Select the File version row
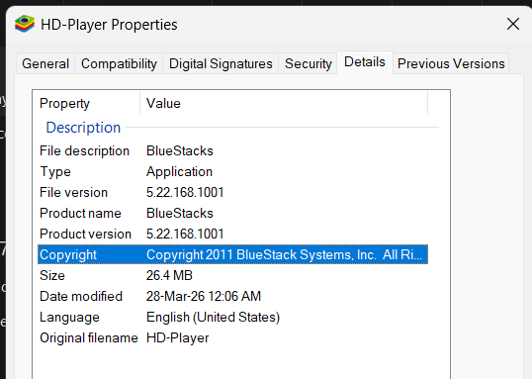Image resolution: width=532 pixels, height=379 pixels. pos(232,192)
